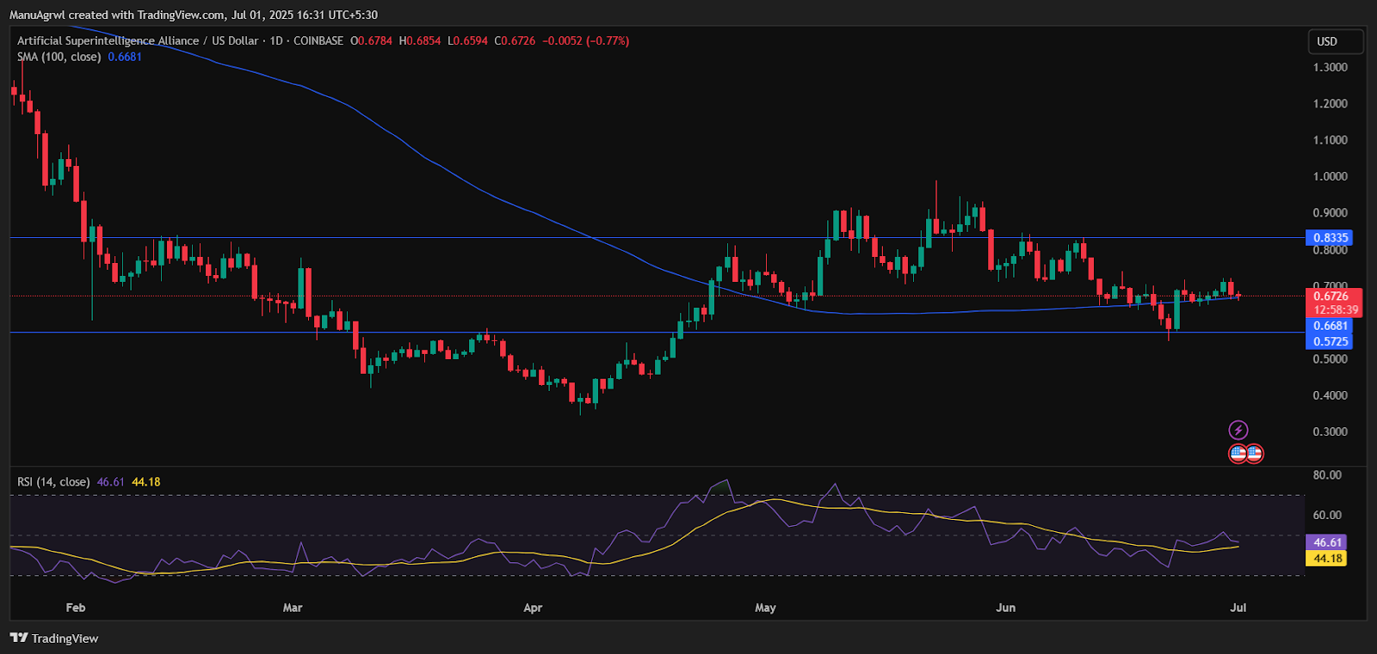This screenshot has height=654, width=1377.
Task: Click the RSI average 44.18 yellow label
Action: coord(1328,558)
